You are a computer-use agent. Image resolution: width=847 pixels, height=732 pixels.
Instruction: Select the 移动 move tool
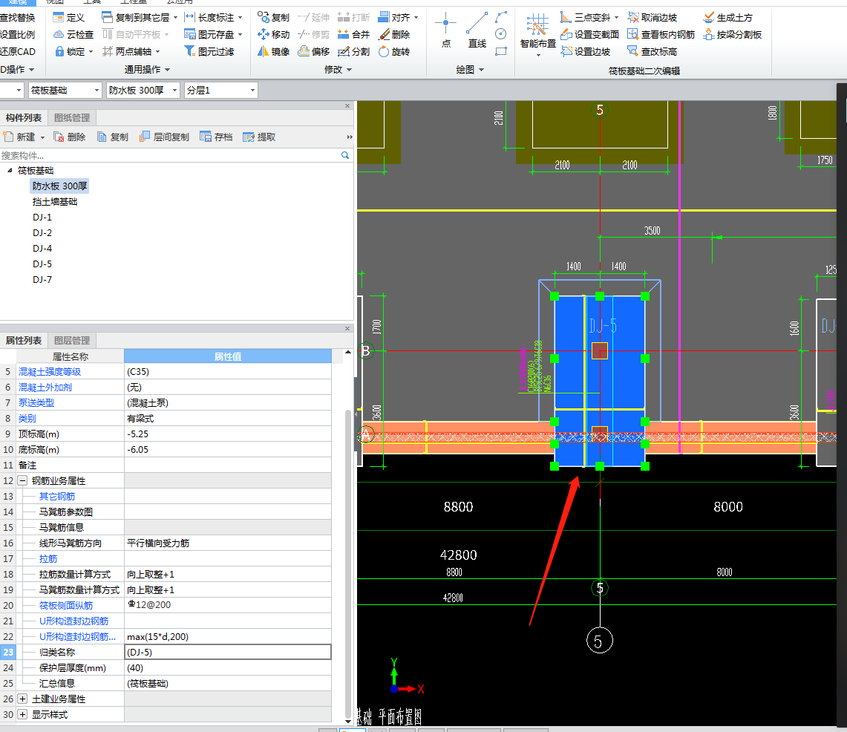273,35
